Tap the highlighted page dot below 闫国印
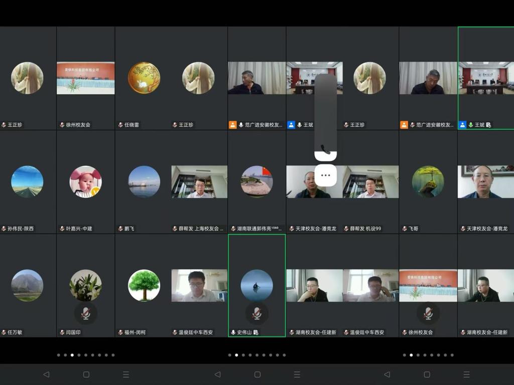Viewport: 514px width, 385px height. click(72, 355)
